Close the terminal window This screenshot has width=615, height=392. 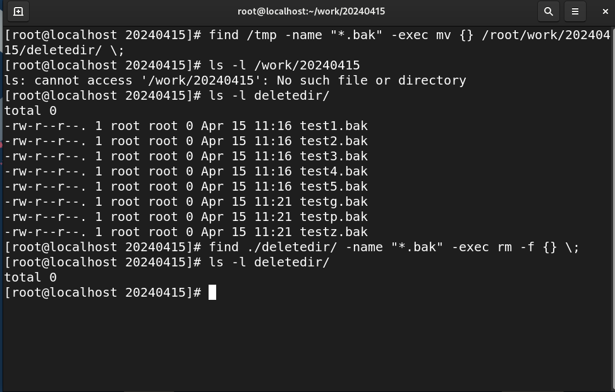click(605, 12)
